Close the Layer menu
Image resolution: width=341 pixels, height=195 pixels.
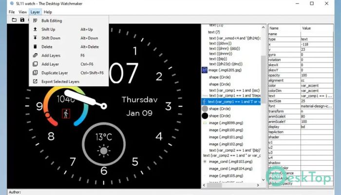(x=35, y=12)
